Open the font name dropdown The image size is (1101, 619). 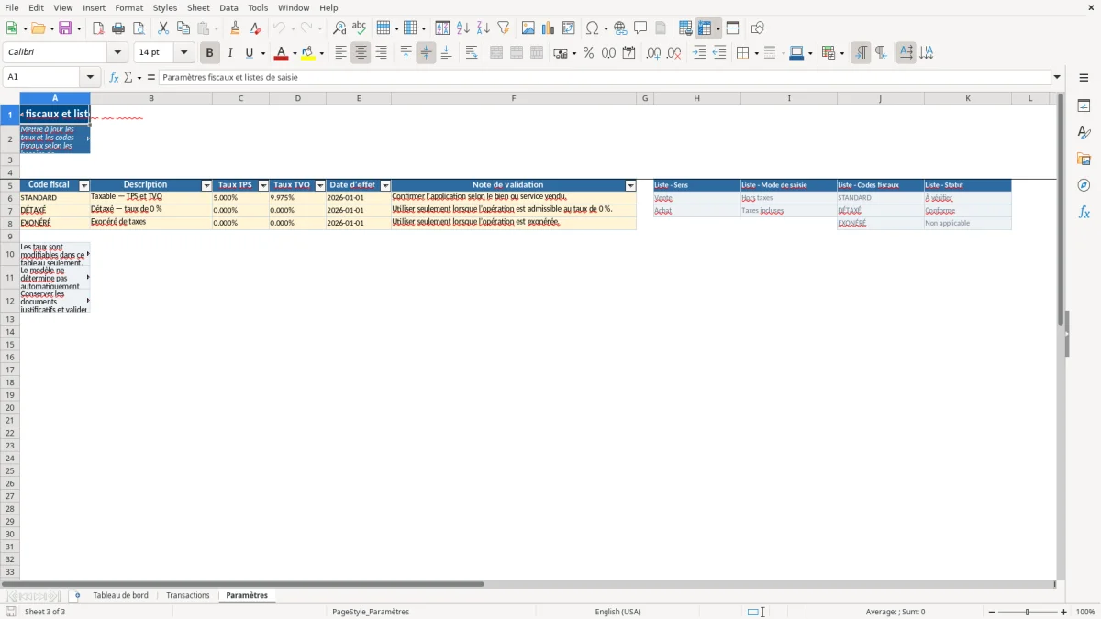[117, 53]
